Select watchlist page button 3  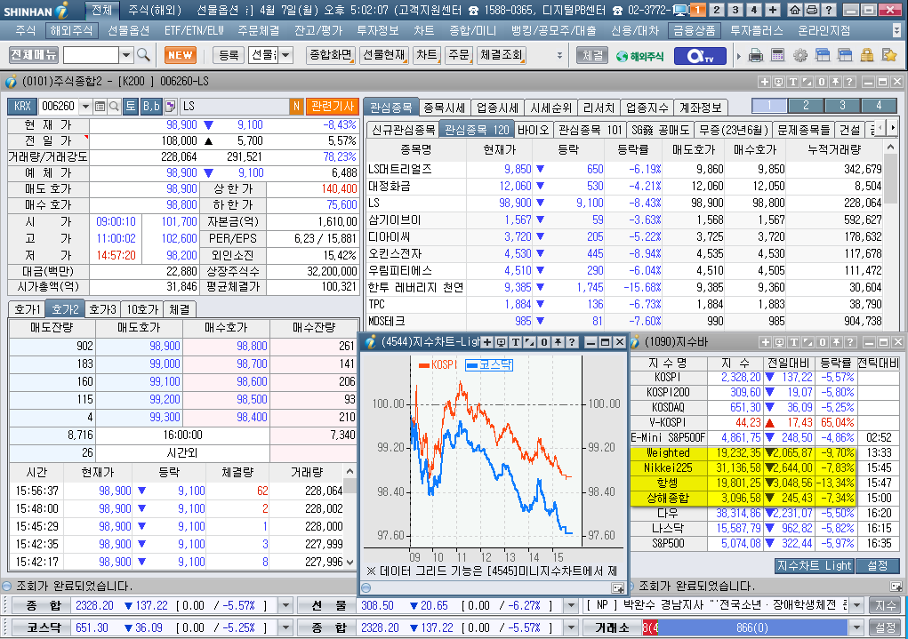pos(842,106)
